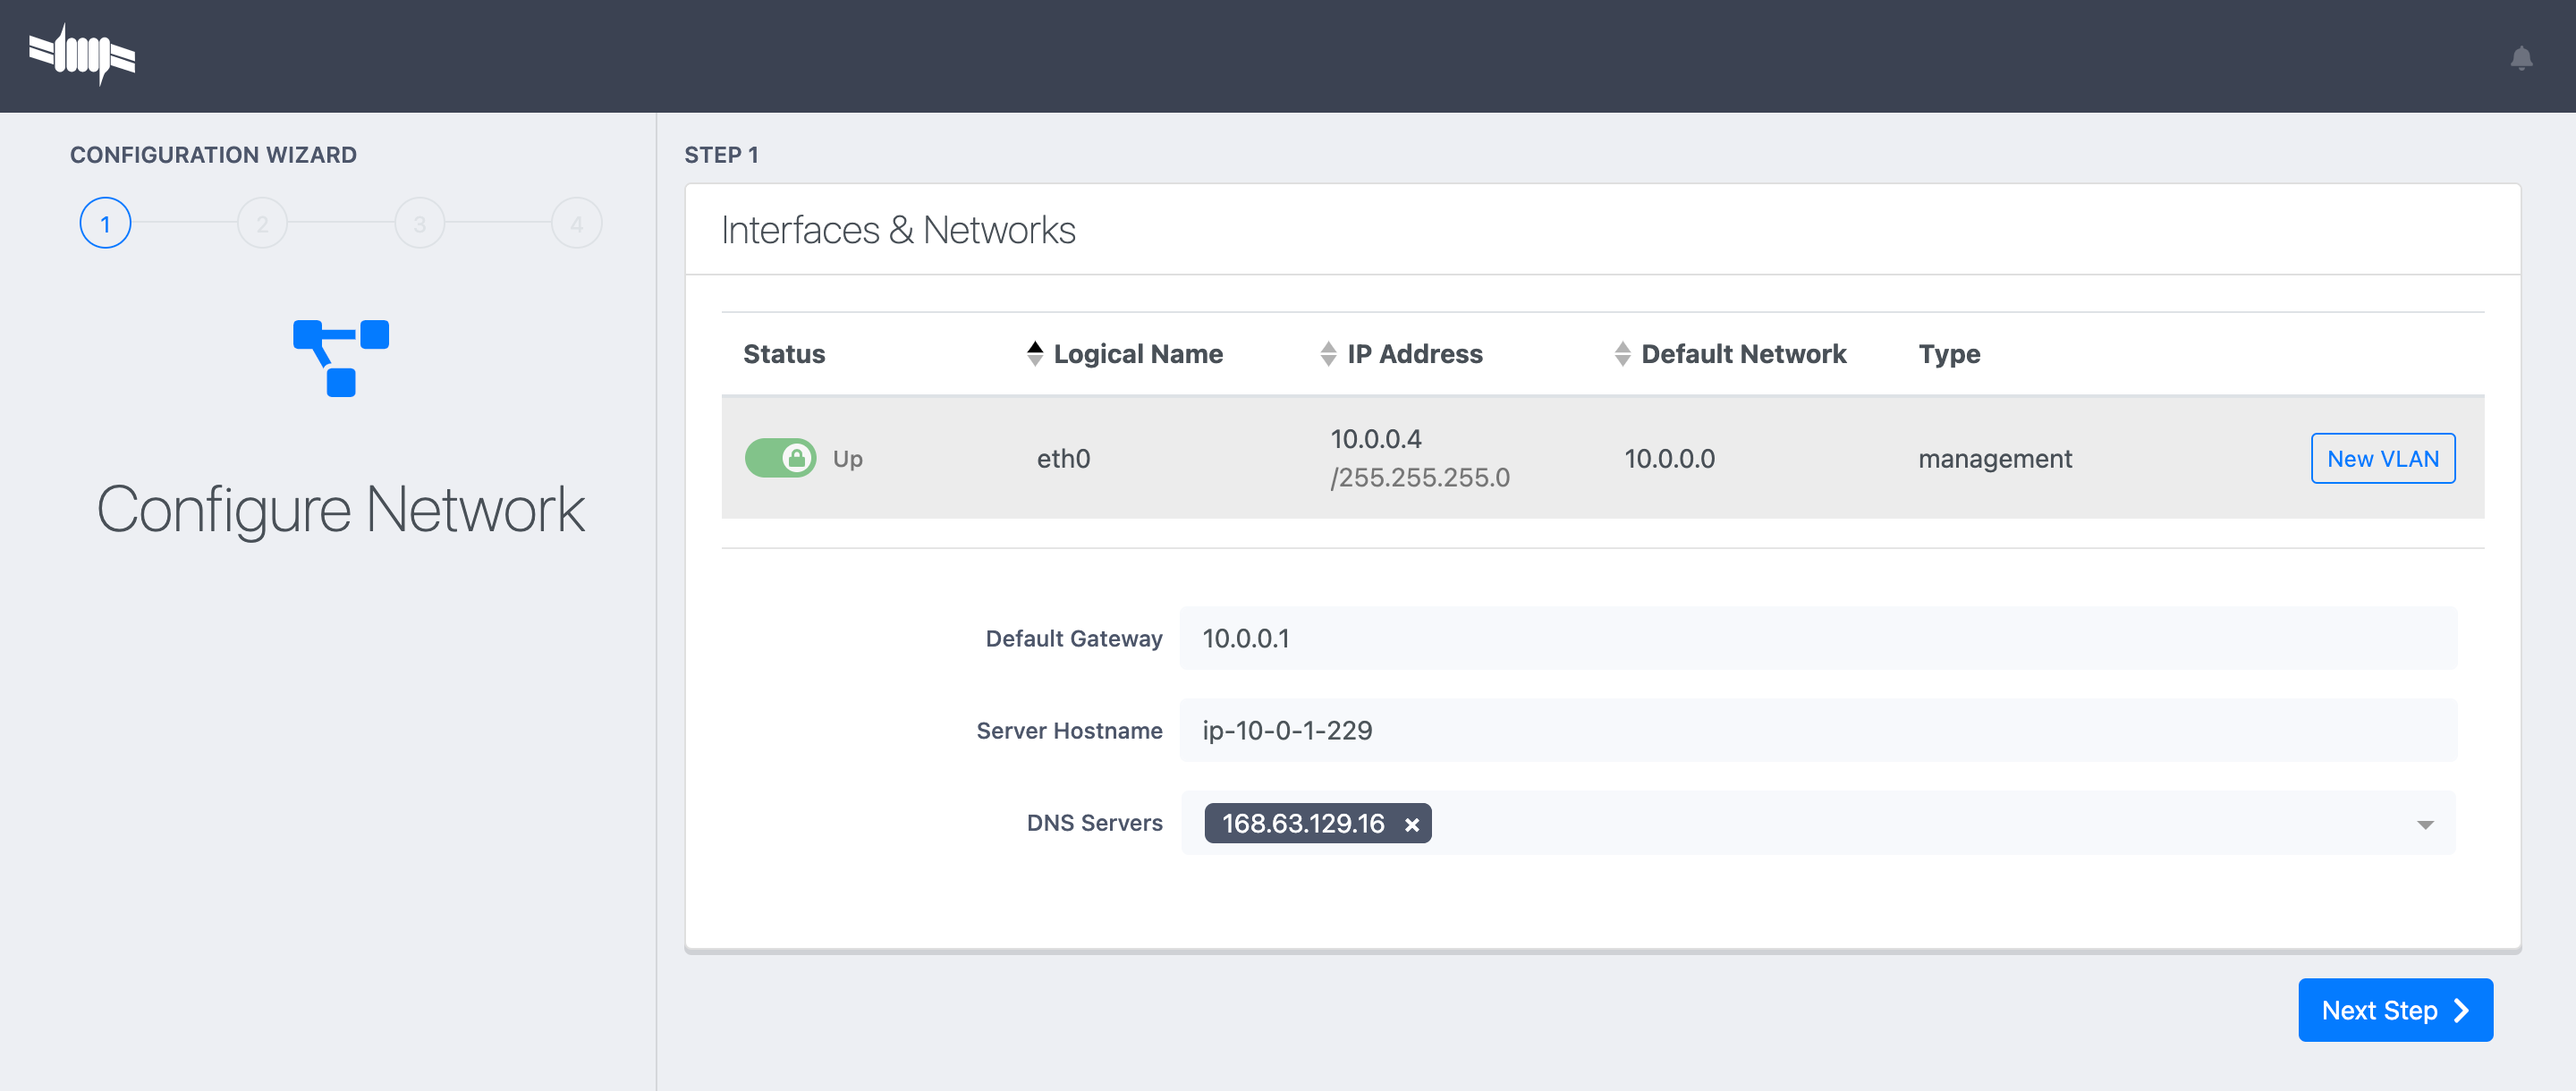Click the 10.0.0.0 default network cell
Image resolution: width=2576 pixels, height=1091 pixels.
pyautogui.click(x=1669, y=458)
